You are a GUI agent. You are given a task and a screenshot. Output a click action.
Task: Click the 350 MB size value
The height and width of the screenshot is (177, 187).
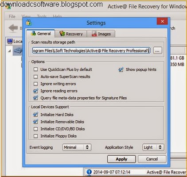click(177, 65)
